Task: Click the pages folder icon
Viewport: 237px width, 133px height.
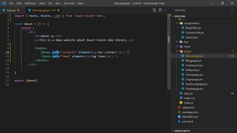Action: (x=181, y=51)
